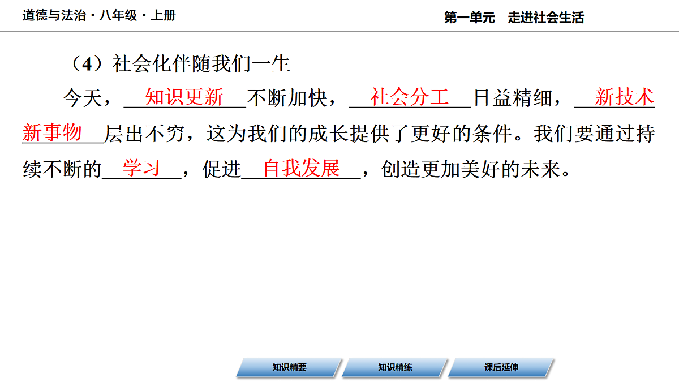Click the red answer 新事物
This screenshot has height=382, width=679.
click(52, 133)
